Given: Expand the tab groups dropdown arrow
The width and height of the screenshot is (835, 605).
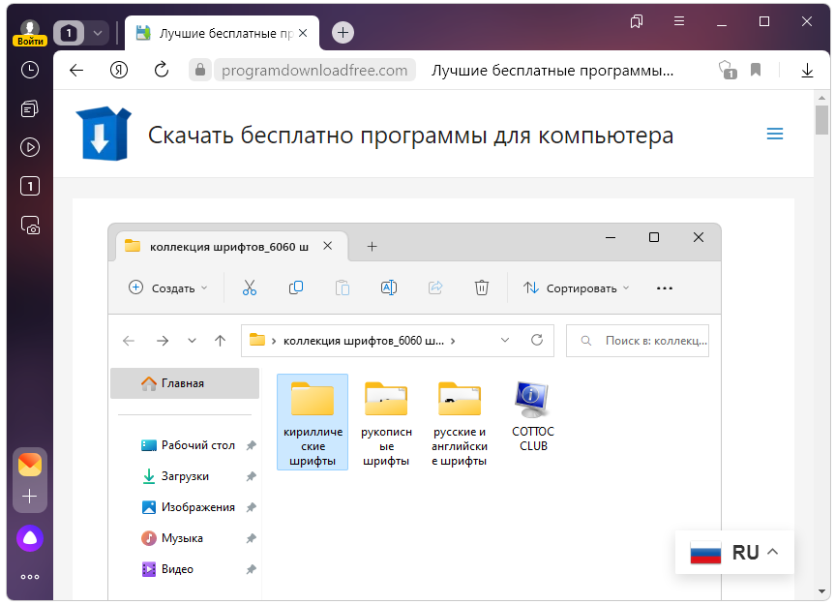Looking at the screenshot, I should click(98, 34).
